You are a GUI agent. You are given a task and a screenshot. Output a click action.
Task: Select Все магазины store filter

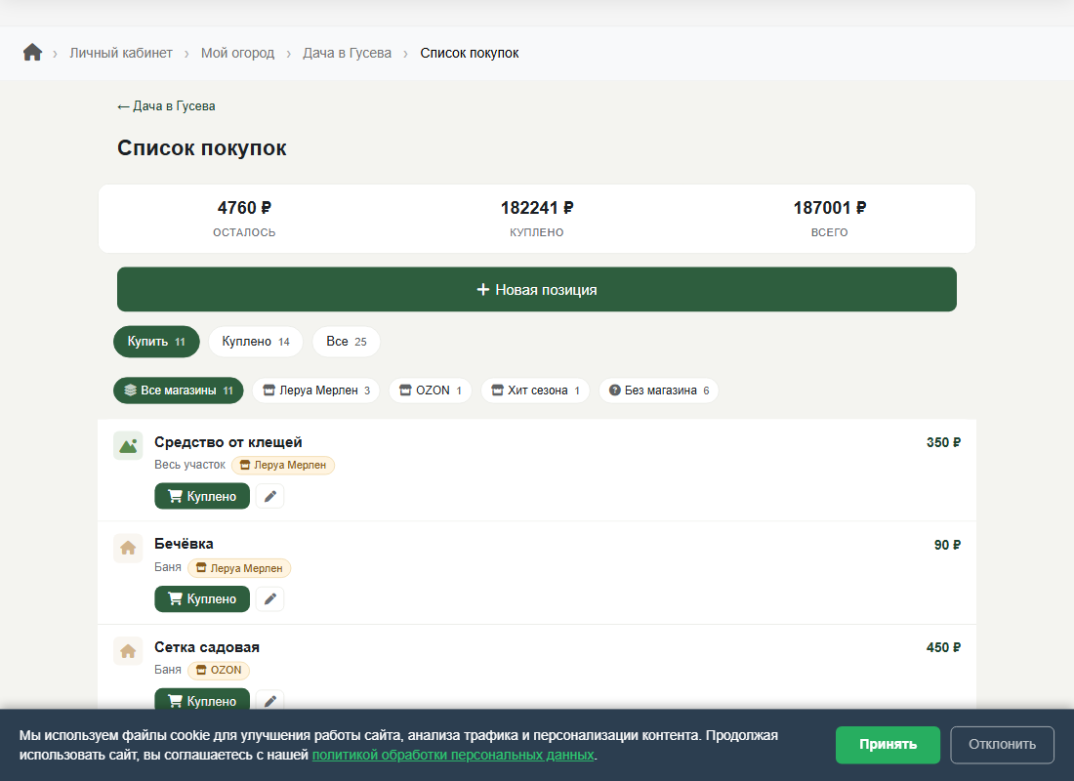click(178, 390)
